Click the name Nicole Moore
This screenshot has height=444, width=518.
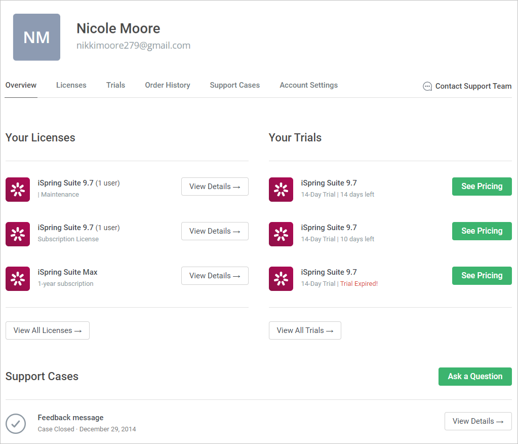coord(118,28)
